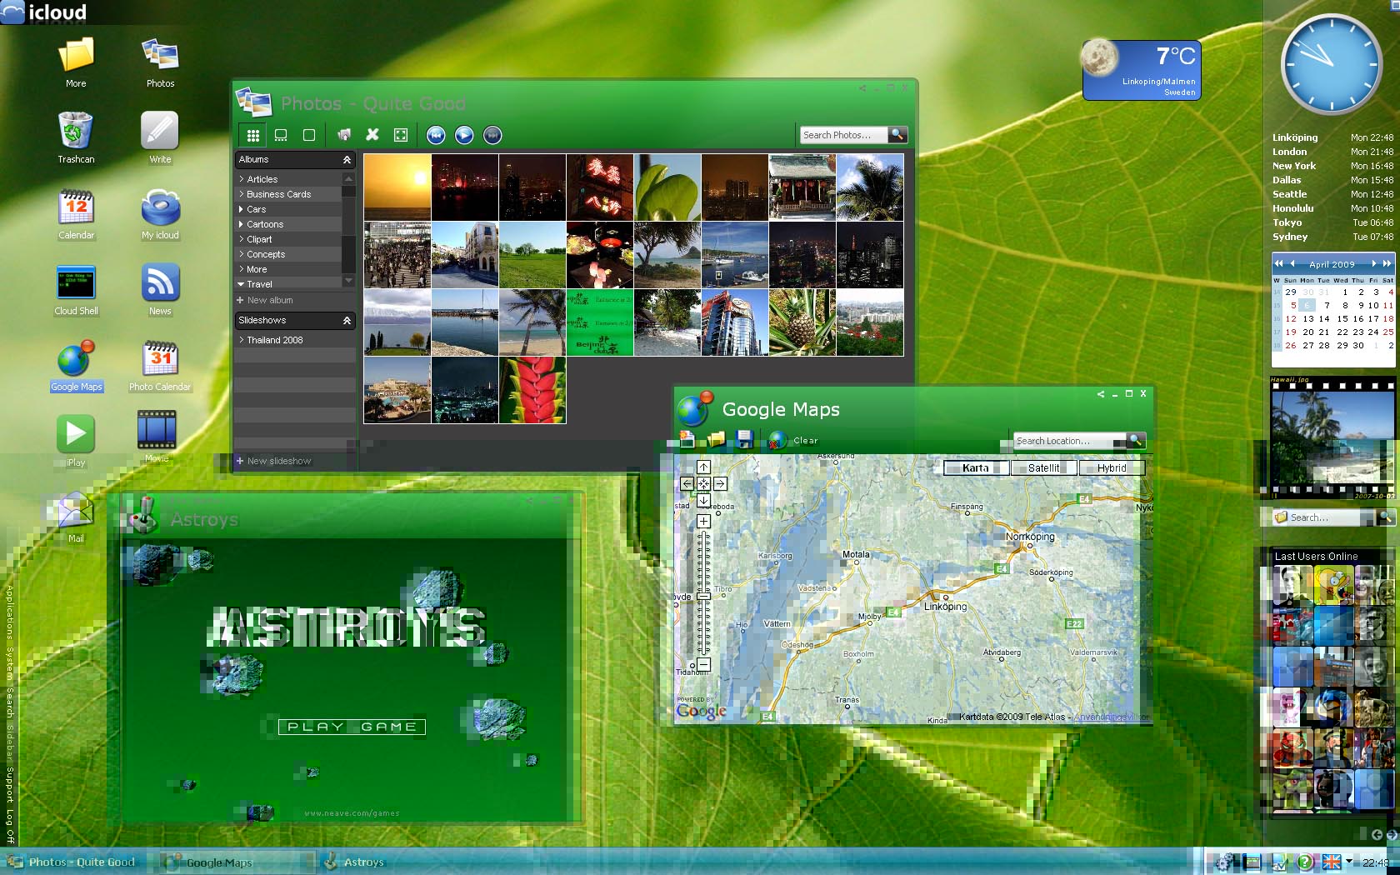Click Log Off in the vertical side menu

10,827
